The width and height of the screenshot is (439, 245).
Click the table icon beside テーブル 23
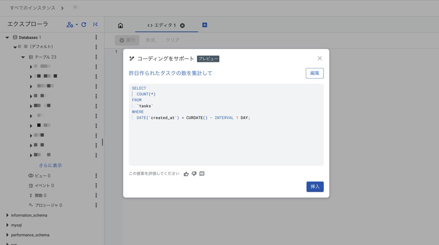point(31,57)
